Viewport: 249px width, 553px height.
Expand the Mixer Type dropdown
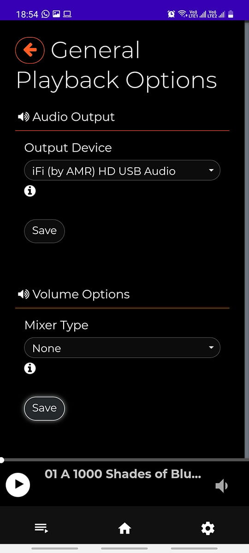tap(122, 348)
